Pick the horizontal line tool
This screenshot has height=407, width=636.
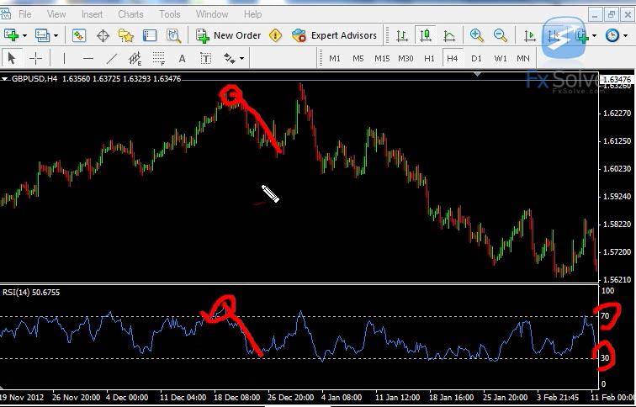coord(88,58)
